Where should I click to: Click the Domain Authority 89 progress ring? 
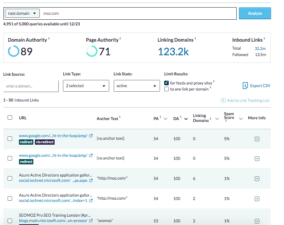click(x=14, y=51)
